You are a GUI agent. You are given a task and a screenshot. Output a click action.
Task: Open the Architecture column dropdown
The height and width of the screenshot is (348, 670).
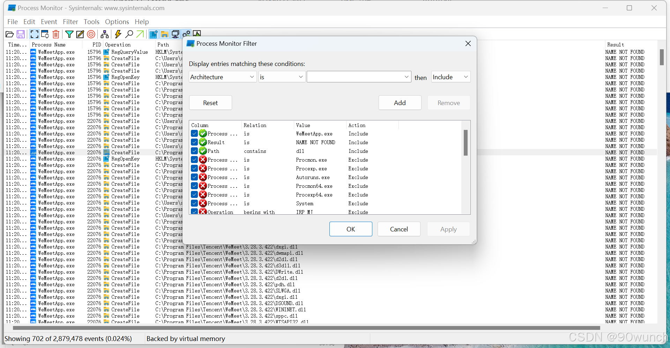[x=223, y=77]
